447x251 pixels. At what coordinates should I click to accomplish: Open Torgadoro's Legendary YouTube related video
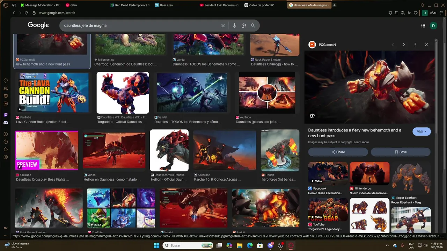click(x=328, y=209)
